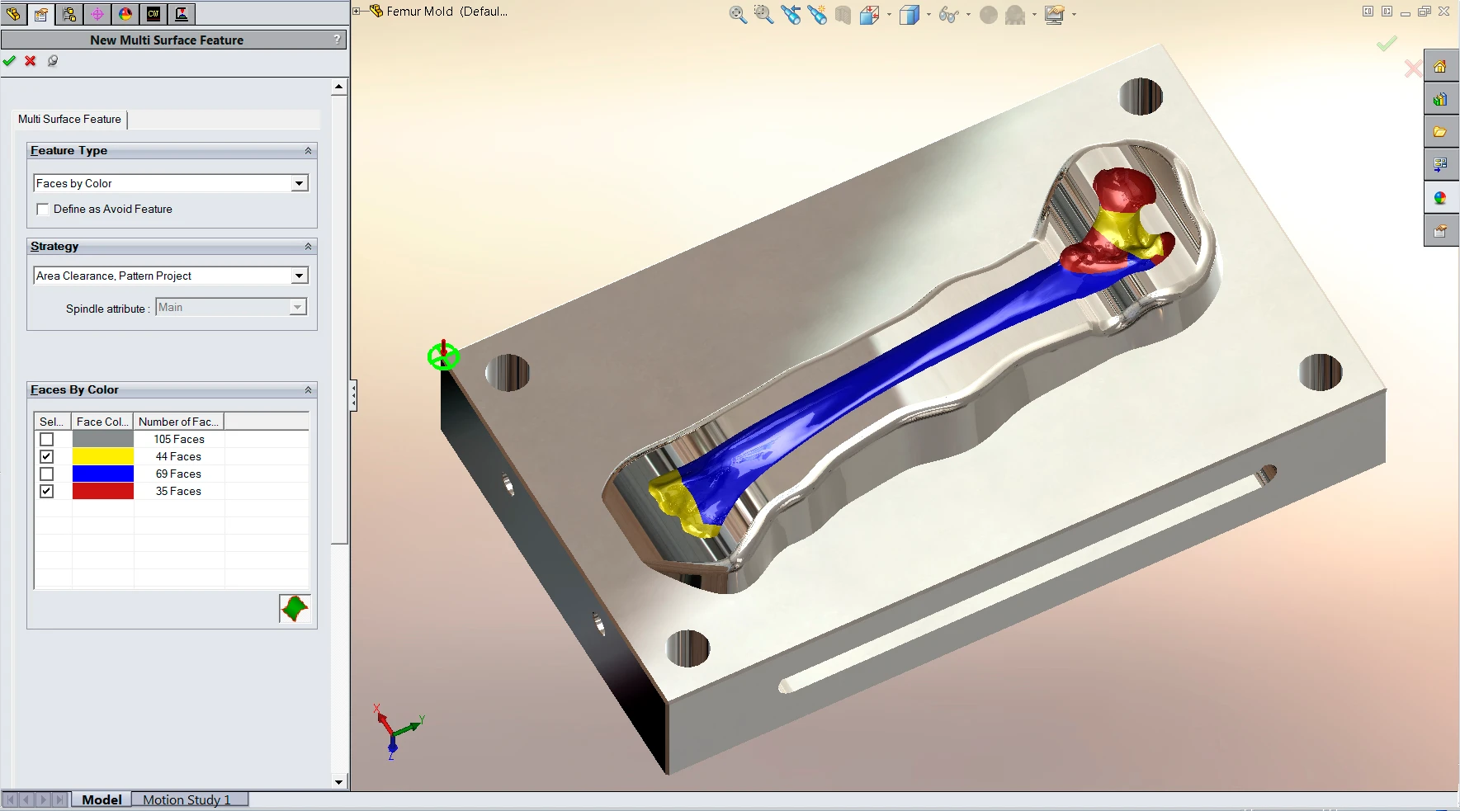Image resolution: width=1460 pixels, height=811 pixels.
Task: Open the Area Clearance strategy dropdown
Action: [300, 276]
